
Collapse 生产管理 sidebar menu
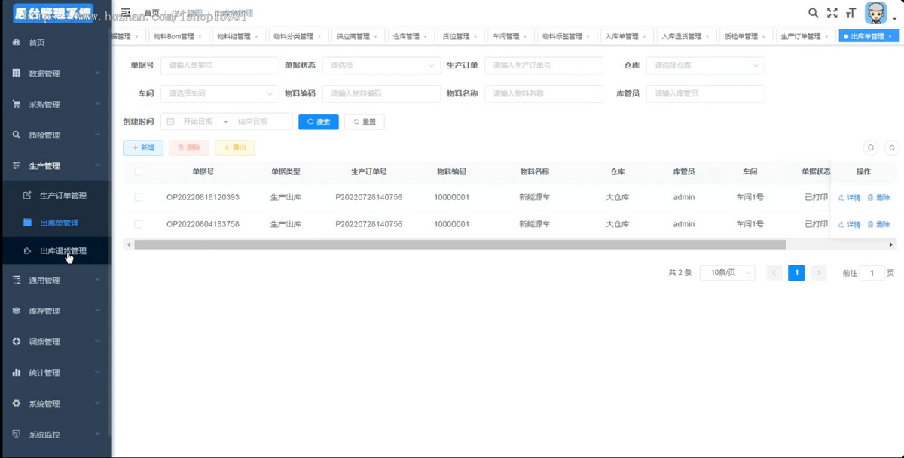click(56, 166)
